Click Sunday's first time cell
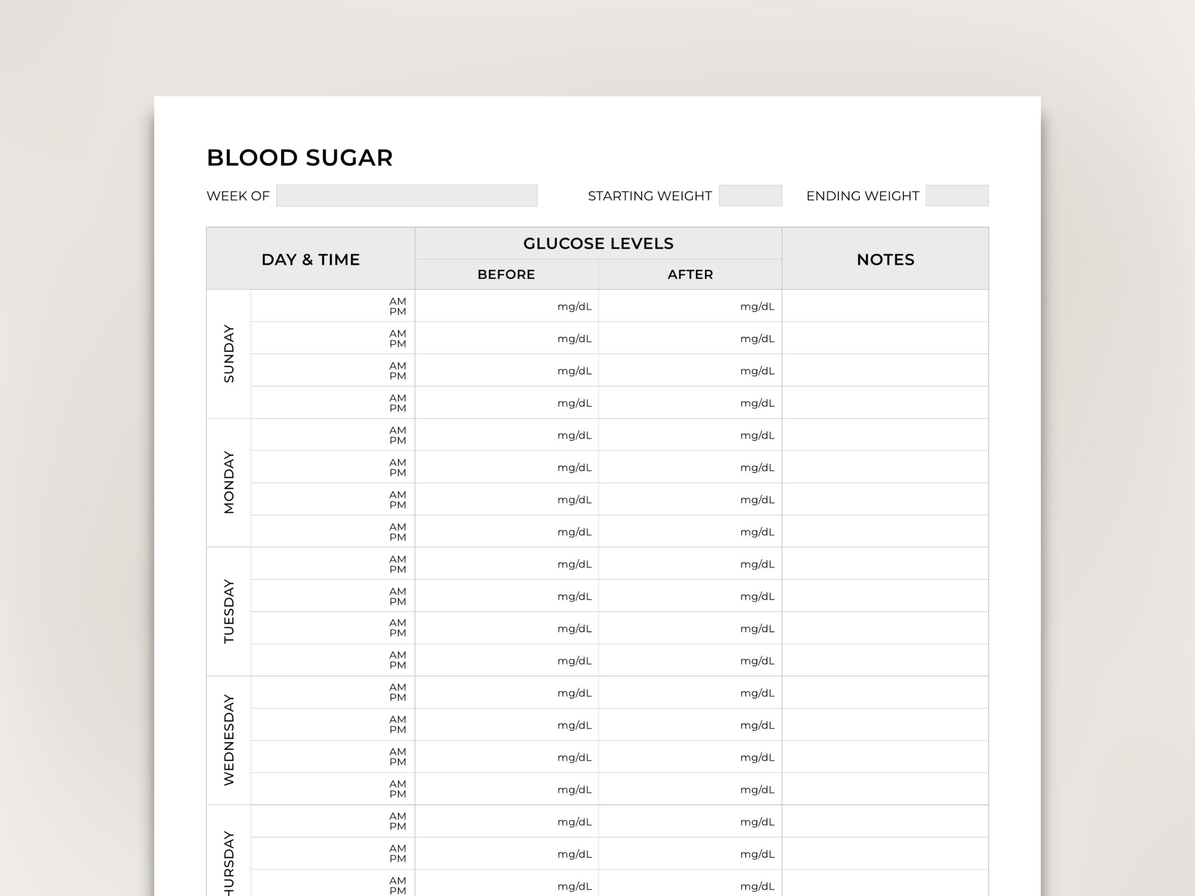1195x896 pixels. click(x=333, y=306)
